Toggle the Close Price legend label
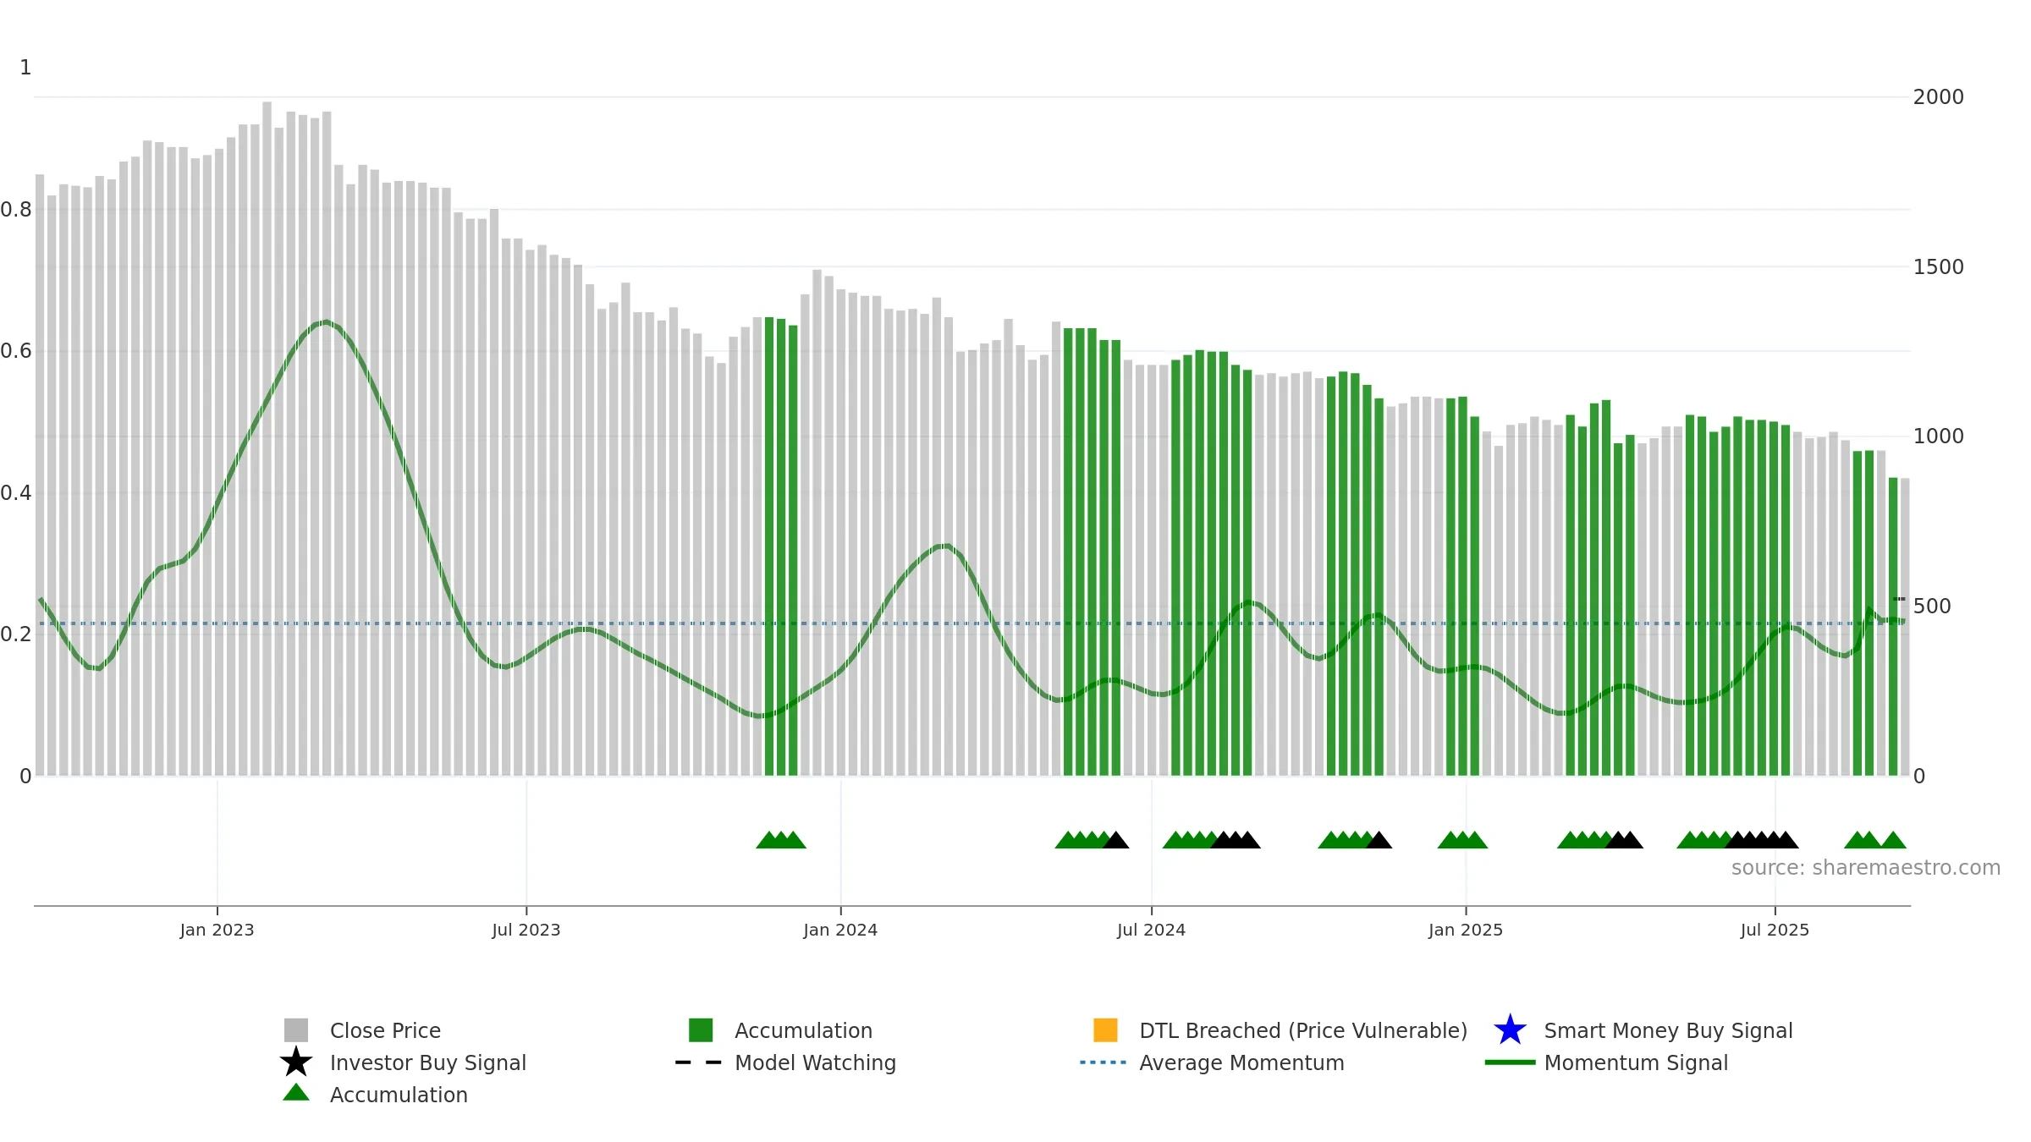The width and height of the screenshot is (2031, 1142). point(385,1030)
